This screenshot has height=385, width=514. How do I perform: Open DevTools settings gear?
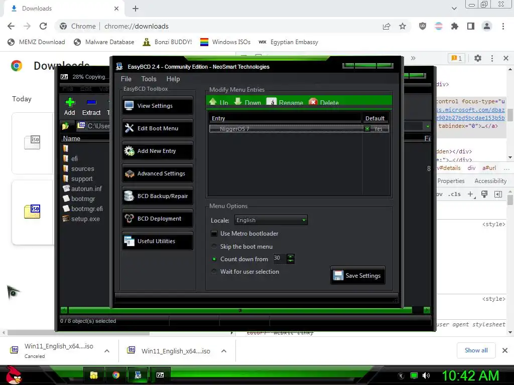[x=478, y=58]
